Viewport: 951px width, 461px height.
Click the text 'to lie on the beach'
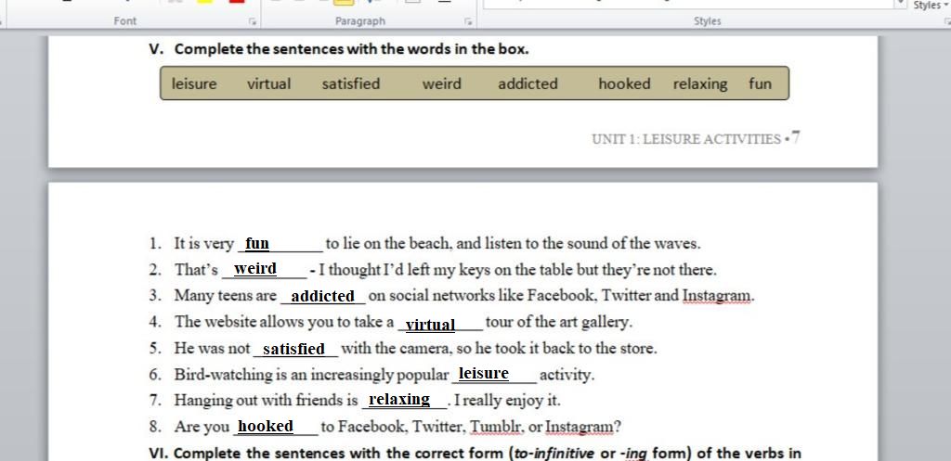click(388, 244)
